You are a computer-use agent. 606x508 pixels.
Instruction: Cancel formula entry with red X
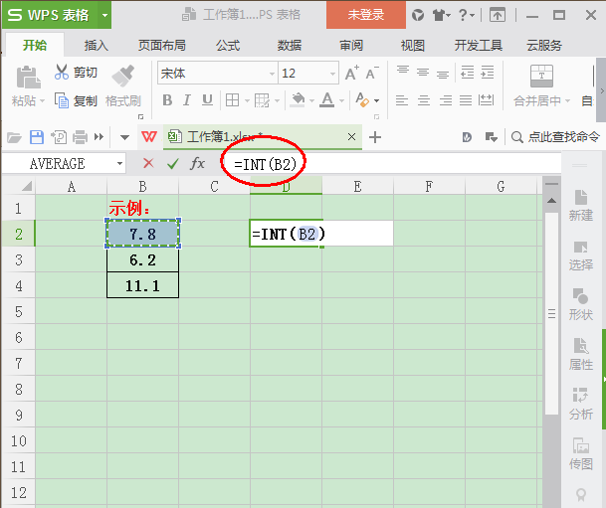point(148,163)
